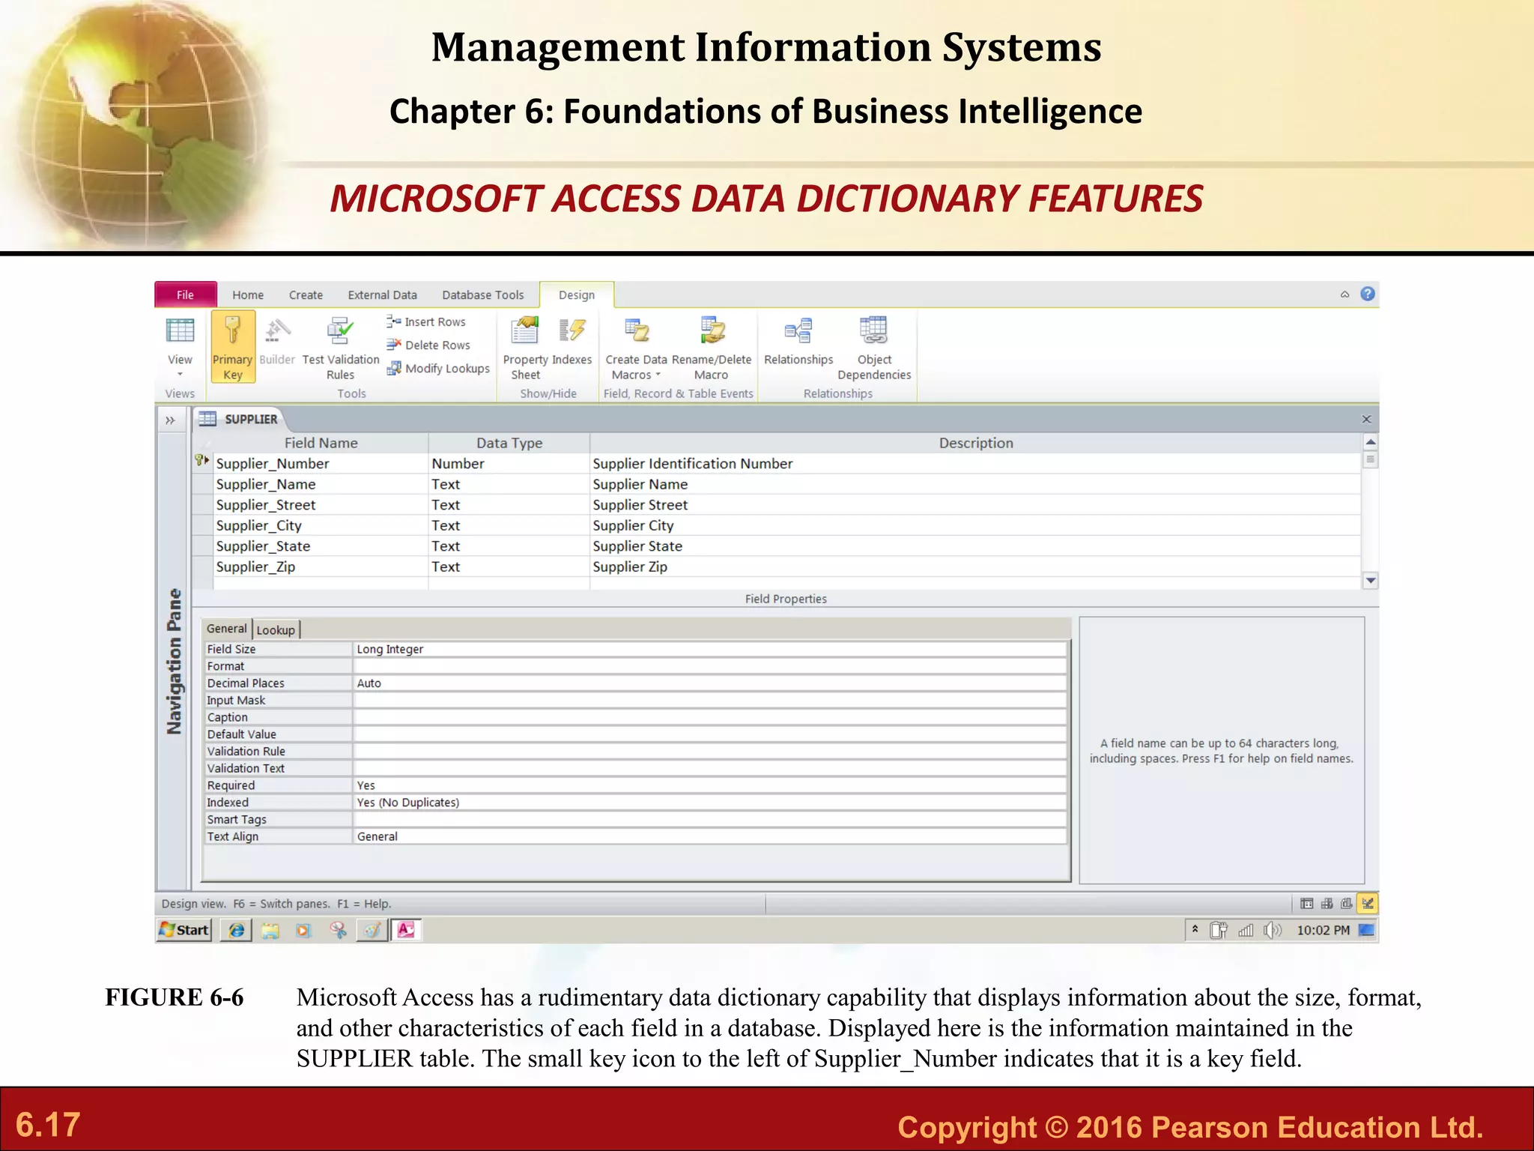Image resolution: width=1534 pixels, height=1151 pixels.
Task: Switch to PivotTable View status icon
Action: click(x=1327, y=904)
